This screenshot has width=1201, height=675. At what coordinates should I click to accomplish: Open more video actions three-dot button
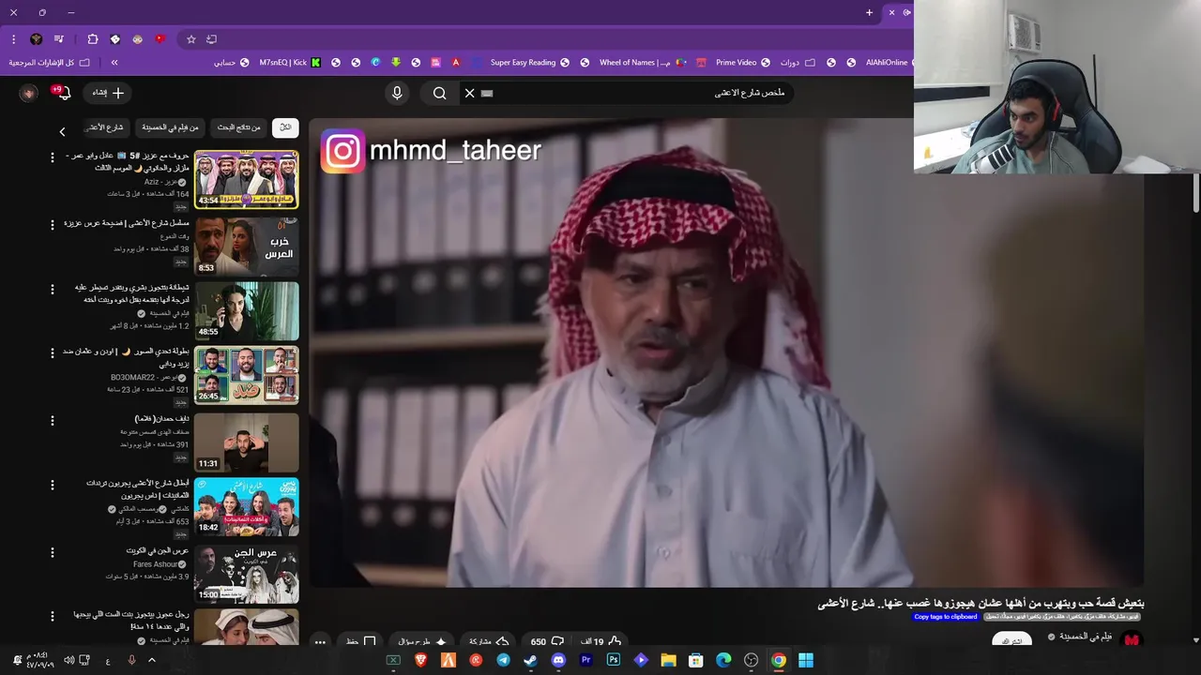click(x=320, y=642)
